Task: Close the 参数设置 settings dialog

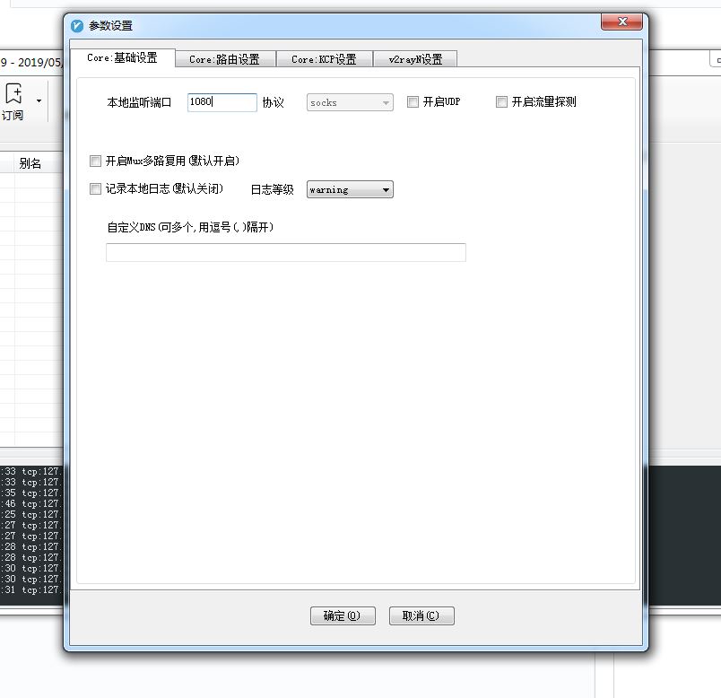Action: [x=622, y=22]
